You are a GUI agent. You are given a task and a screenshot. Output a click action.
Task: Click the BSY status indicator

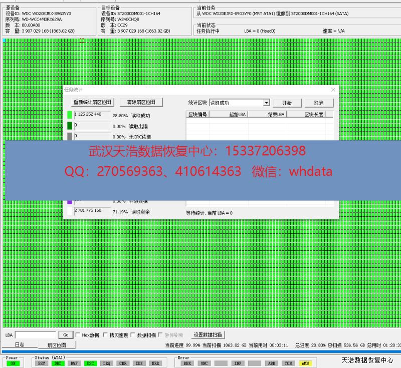click(42, 363)
